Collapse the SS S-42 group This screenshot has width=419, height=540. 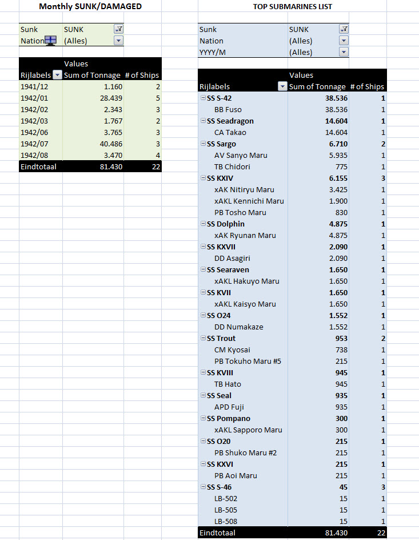[x=203, y=98]
